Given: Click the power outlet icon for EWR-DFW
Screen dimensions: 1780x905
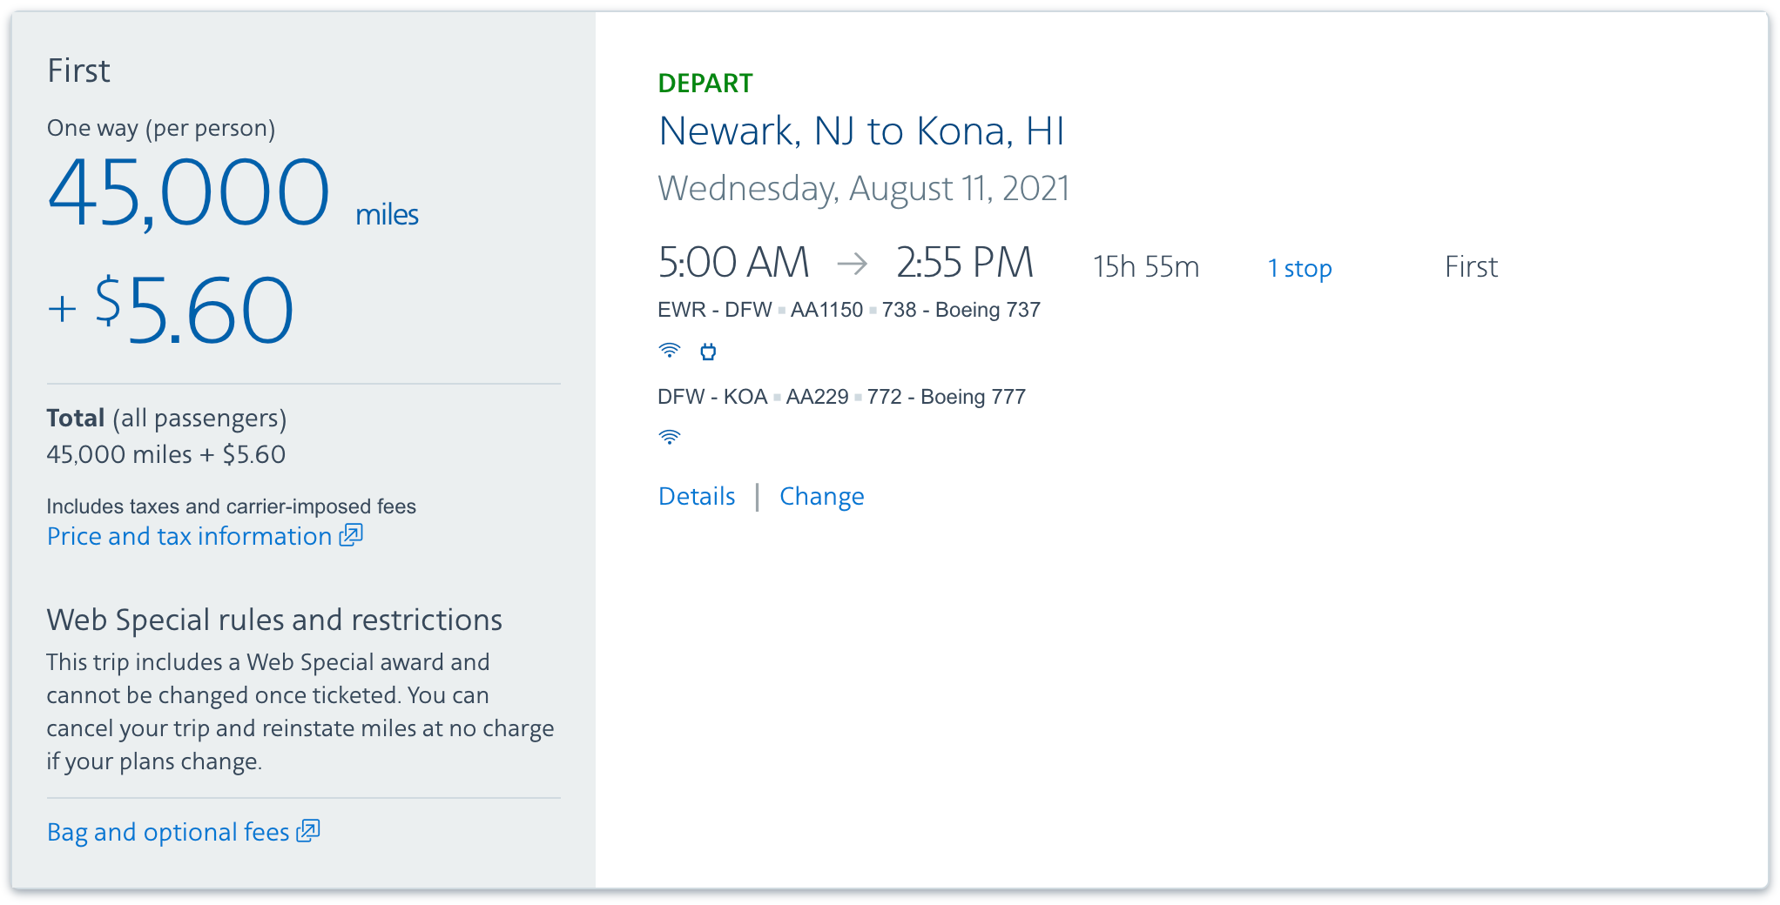Looking at the screenshot, I should [708, 352].
